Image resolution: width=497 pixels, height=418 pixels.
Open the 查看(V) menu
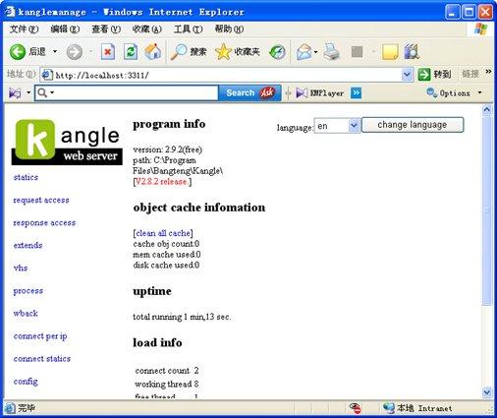coord(106,30)
